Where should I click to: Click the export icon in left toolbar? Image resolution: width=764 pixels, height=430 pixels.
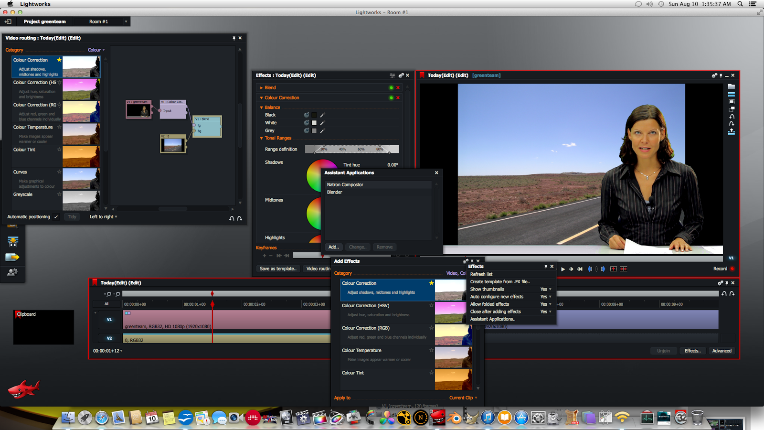12,258
